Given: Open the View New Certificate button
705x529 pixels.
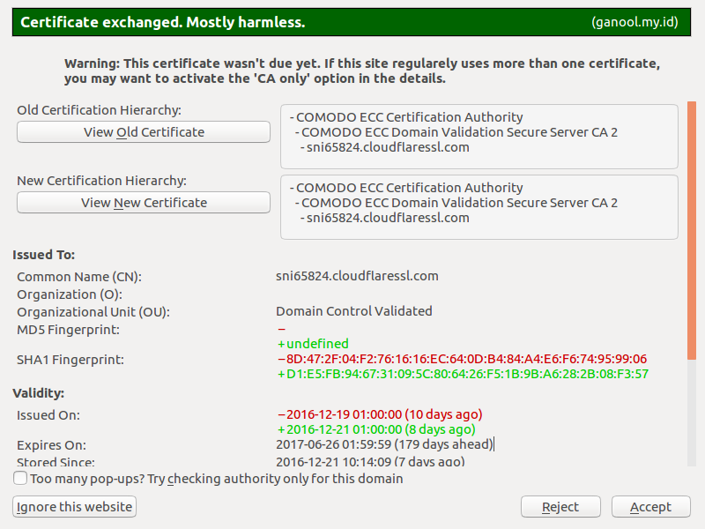Looking at the screenshot, I should 144,203.
